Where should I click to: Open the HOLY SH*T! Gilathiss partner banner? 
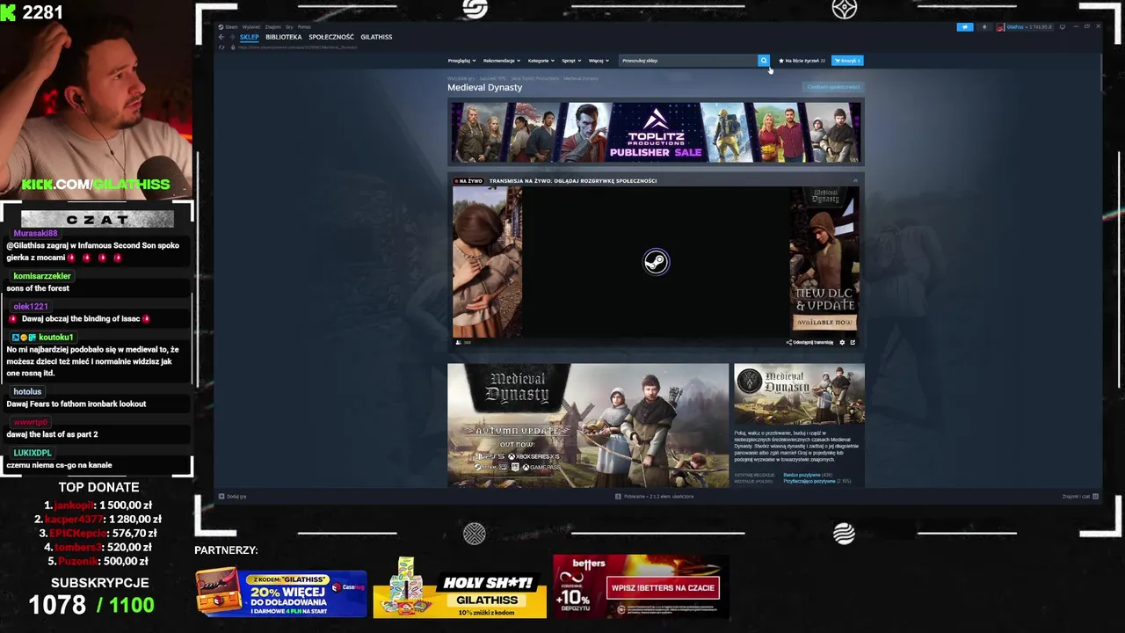[460, 588]
